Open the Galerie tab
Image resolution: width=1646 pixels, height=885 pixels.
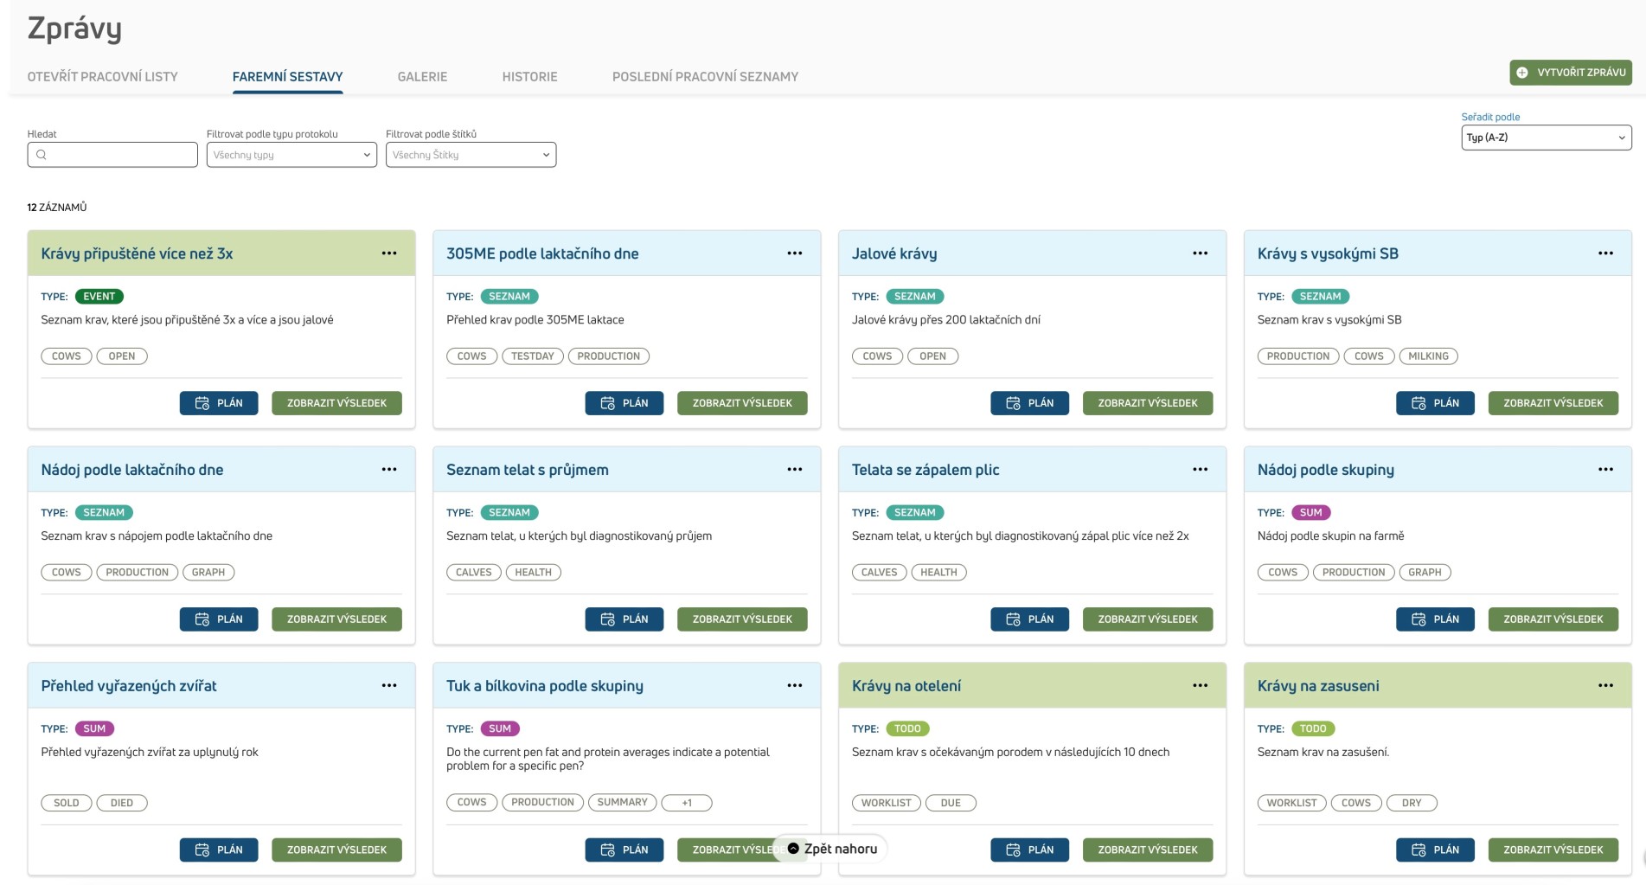click(x=423, y=77)
